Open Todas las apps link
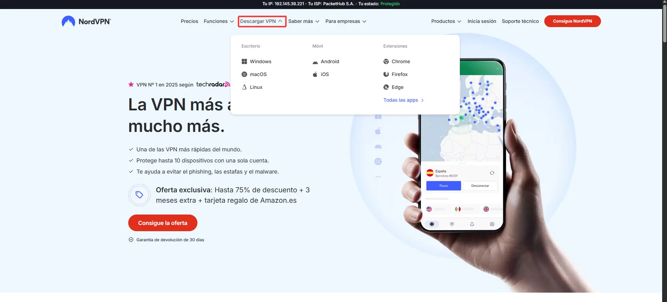Viewport: 667px width, 302px height. [x=404, y=100]
